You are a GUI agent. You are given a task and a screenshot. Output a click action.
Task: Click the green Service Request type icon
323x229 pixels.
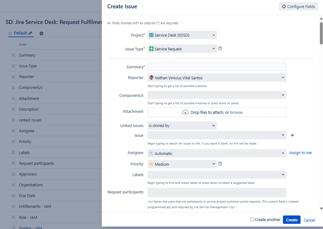pos(151,49)
